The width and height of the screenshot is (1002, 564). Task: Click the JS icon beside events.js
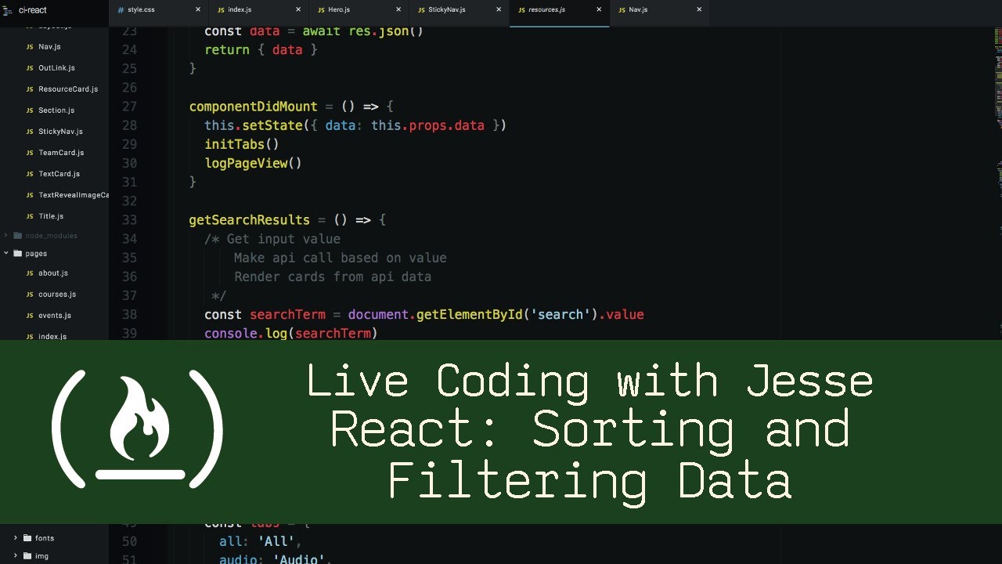[30, 316]
